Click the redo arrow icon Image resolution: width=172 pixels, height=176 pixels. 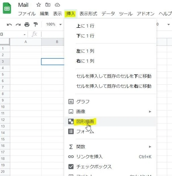coord(18,24)
